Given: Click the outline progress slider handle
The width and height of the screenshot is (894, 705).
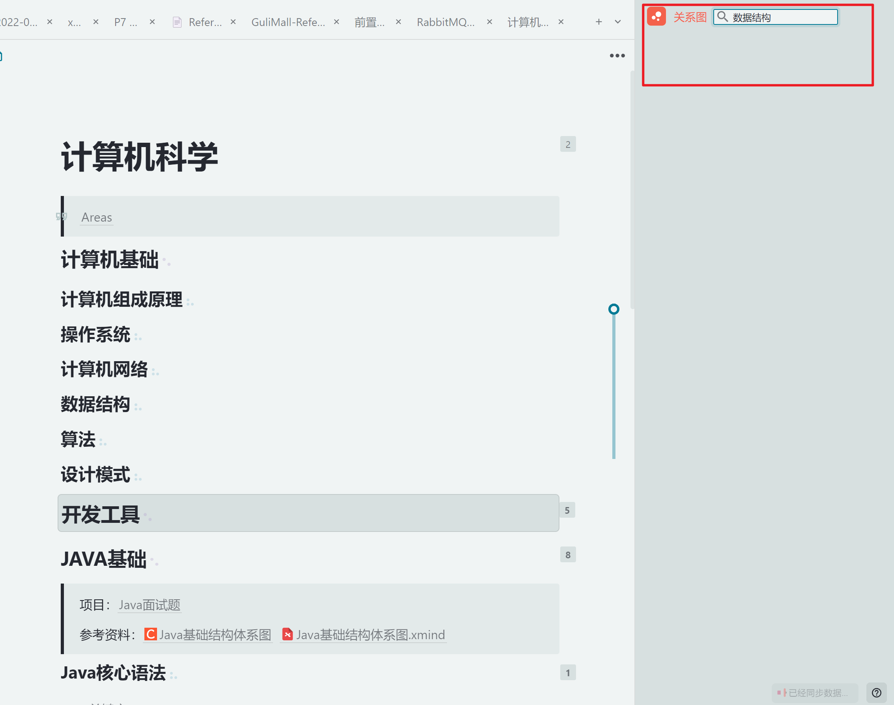Looking at the screenshot, I should (x=613, y=309).
